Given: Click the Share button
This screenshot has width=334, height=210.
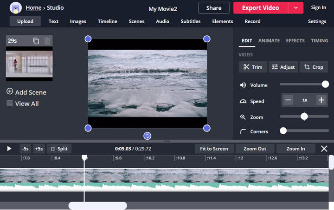Looking at the screenshot, I should point(213,8).
